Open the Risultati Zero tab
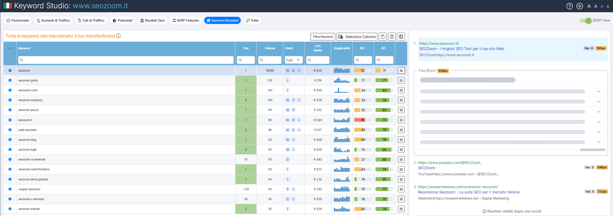This screenshot has width=613, height=216. 152,20
